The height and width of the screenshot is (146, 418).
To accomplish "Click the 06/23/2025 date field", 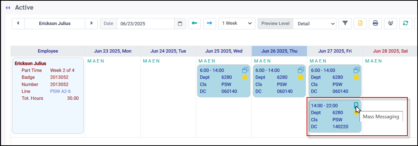I will pyautogui.click(x=146, y=24).
